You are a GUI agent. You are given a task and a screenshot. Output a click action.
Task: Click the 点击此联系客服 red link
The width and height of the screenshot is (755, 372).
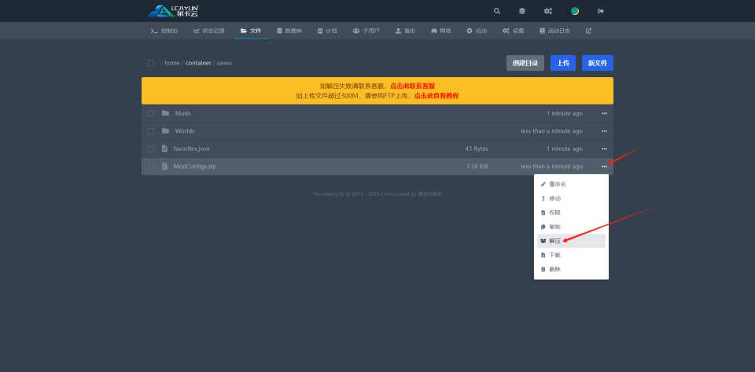412,86
